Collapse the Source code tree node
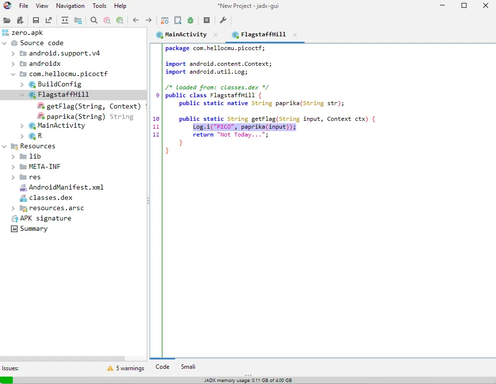The width and height of the screenshot is (496, 384). pos(4,43)
